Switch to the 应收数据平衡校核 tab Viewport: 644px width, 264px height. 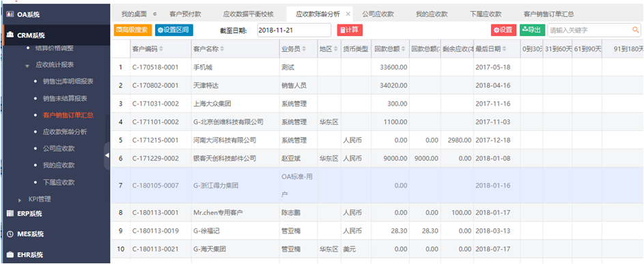click(x=248, y=14)
